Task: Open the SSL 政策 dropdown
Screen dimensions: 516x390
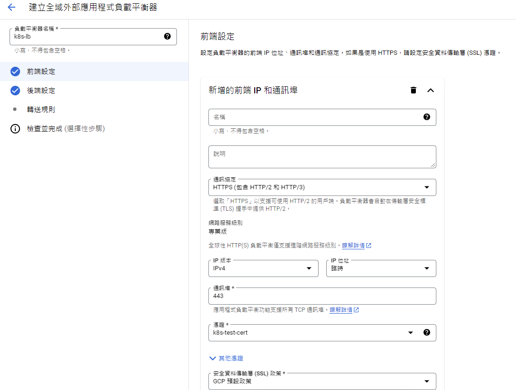Action: [x=322, y=381]
